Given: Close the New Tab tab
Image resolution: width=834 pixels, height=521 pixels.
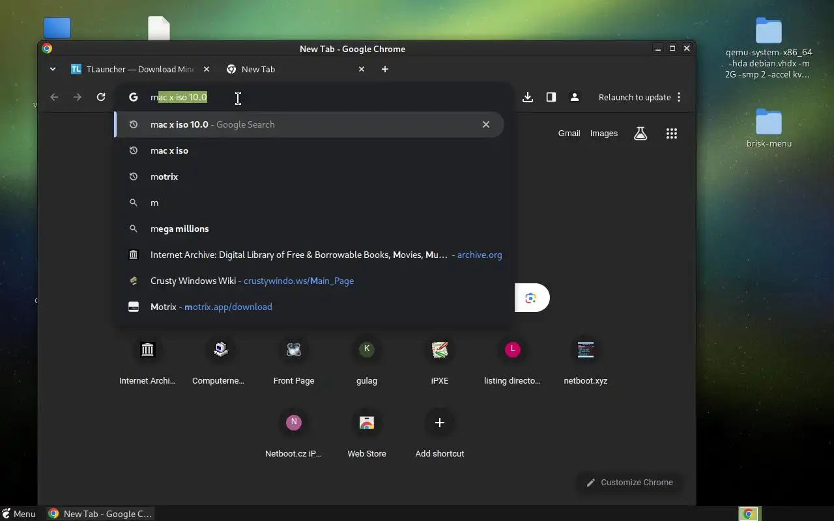Looking at the screenshot, I should [x=362, y=69].
